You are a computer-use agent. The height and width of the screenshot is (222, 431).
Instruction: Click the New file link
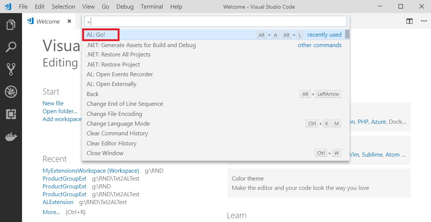click(53, 103)
